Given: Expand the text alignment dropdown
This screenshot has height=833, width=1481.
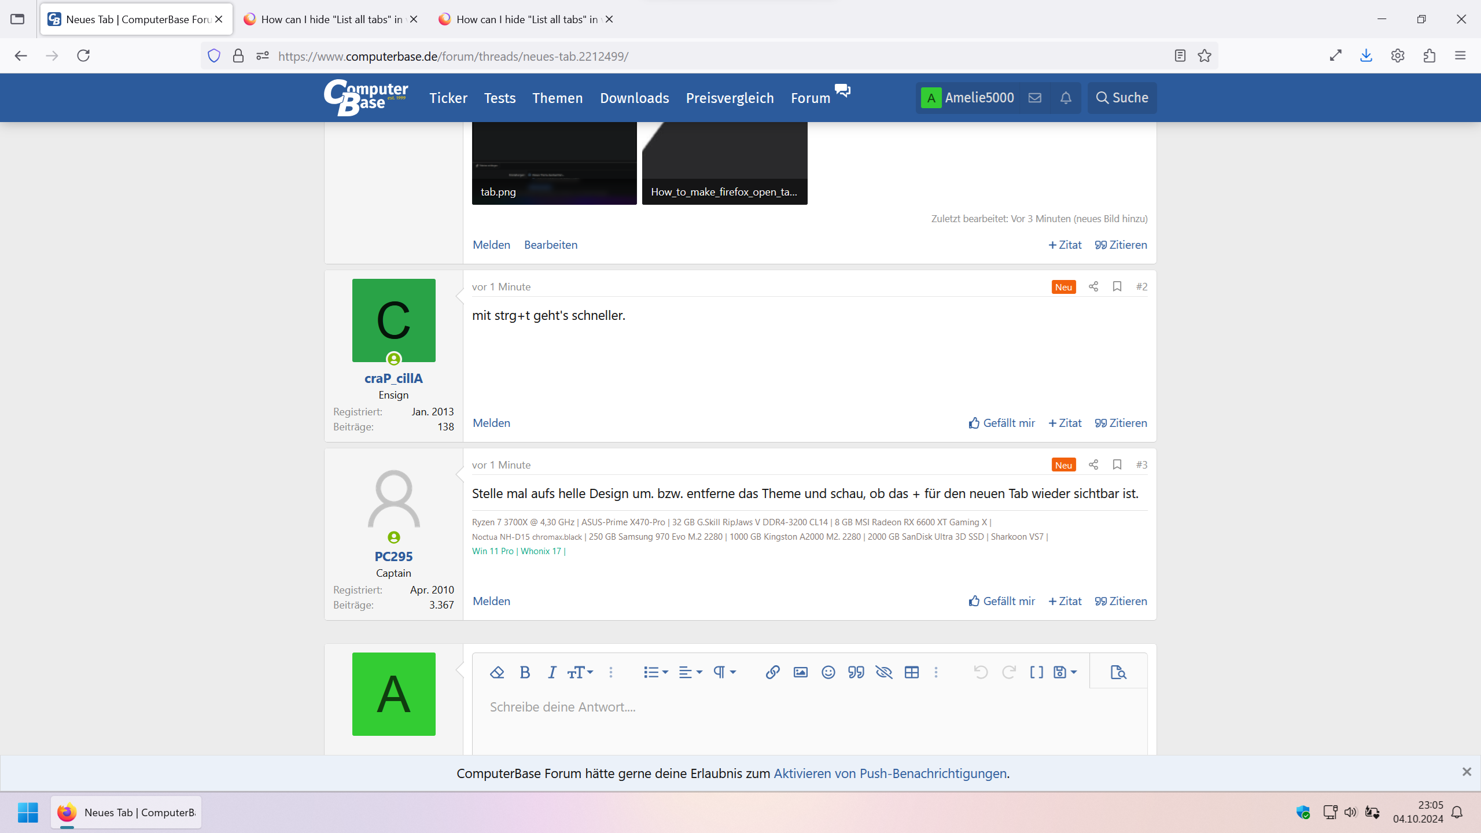Looking at the screenshot, I should [690, 672].
